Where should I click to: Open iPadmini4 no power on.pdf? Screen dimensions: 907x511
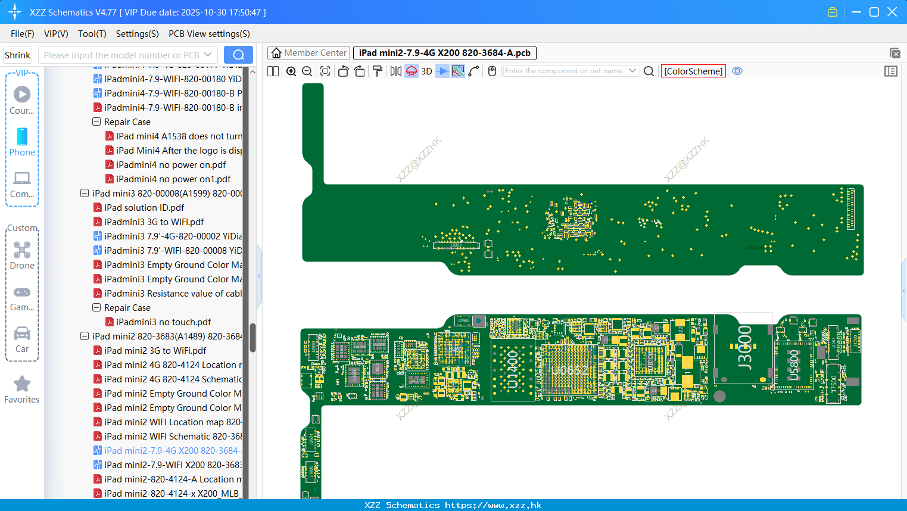tap(171, 164)
